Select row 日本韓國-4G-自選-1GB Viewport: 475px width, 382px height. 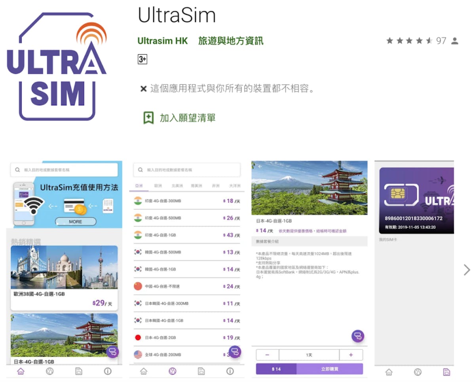pyautogui.click(x=187, y=321)
